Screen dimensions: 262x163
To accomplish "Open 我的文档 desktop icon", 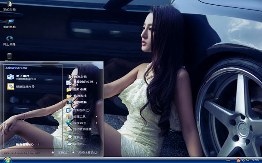I will (x=9, y=6).
